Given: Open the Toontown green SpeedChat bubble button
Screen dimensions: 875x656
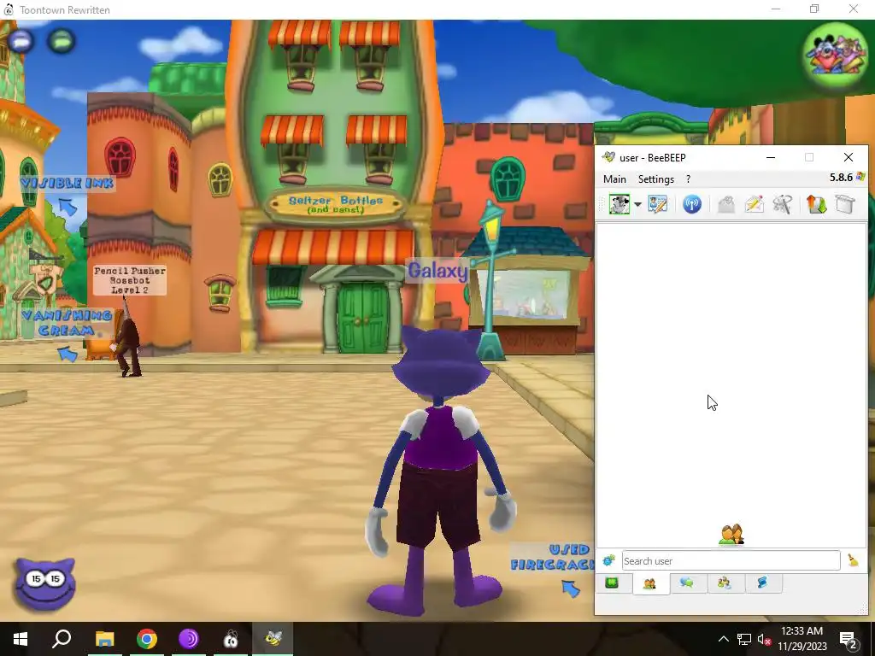Looking at the screenshot, I should 62,41.
